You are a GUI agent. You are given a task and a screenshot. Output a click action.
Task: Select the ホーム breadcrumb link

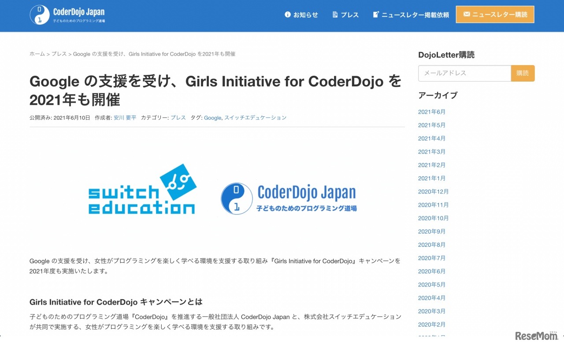tap(37, 54)
